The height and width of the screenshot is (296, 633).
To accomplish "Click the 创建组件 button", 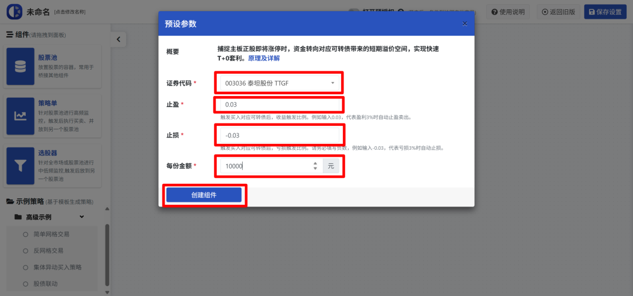I will pos(204,195).
